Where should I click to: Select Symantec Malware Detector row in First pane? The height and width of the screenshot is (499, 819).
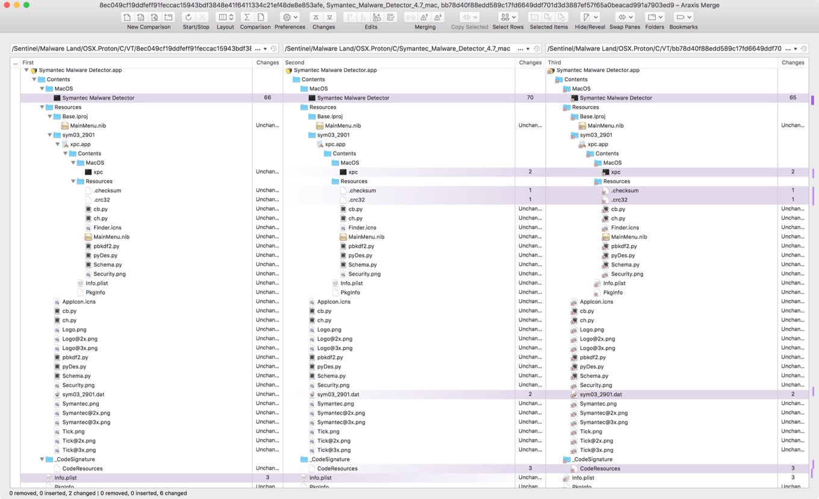point(136,98)
